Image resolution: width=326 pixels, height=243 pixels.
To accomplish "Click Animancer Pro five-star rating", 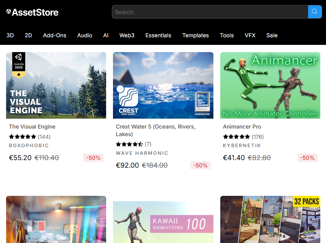I will [x=236, y=137].
